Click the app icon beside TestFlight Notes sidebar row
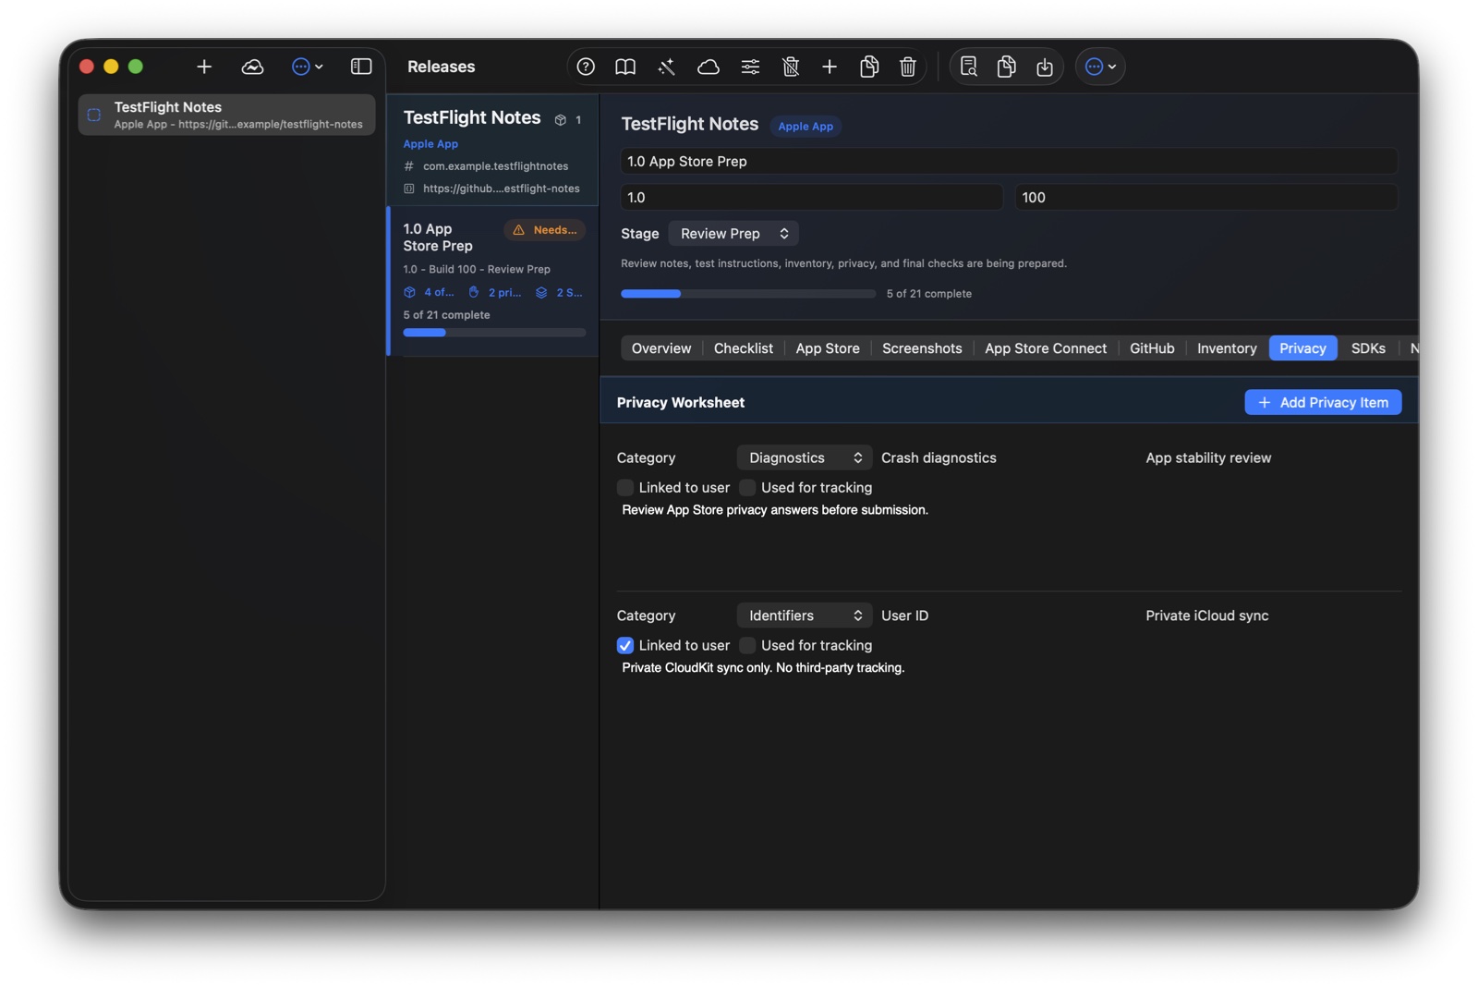The image size is (1478, 987). click(94, 115)
